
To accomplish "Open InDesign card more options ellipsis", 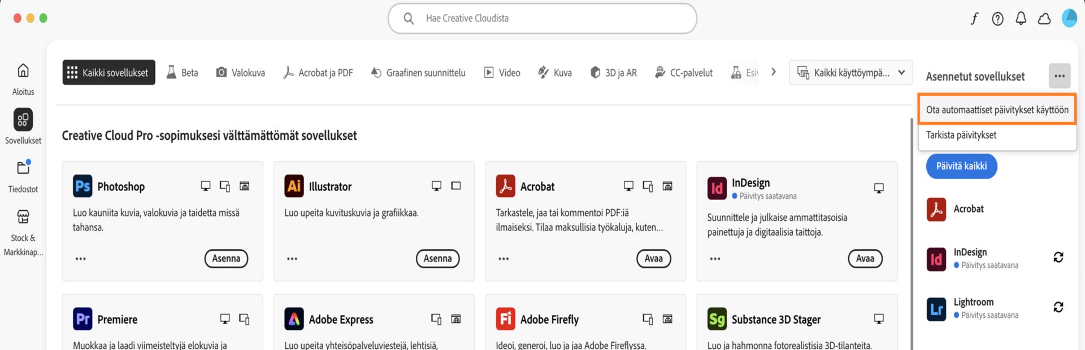I will tap(715, 259).
